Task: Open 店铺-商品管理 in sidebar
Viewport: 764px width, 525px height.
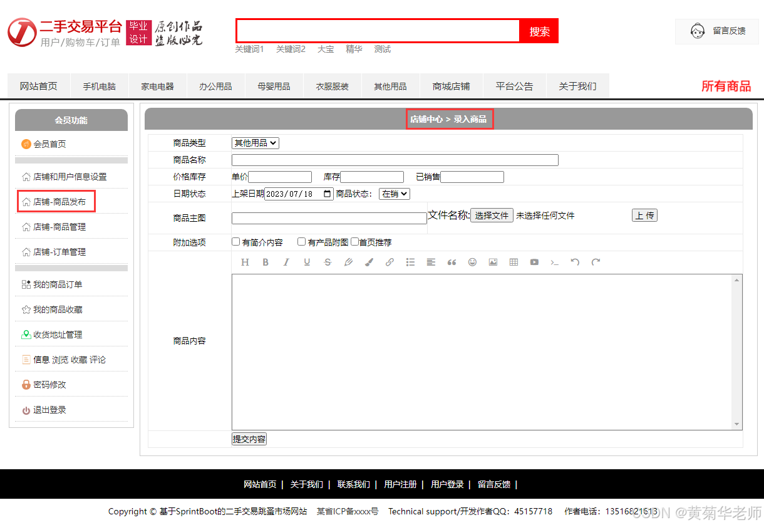Action: [x=59, y=227]
